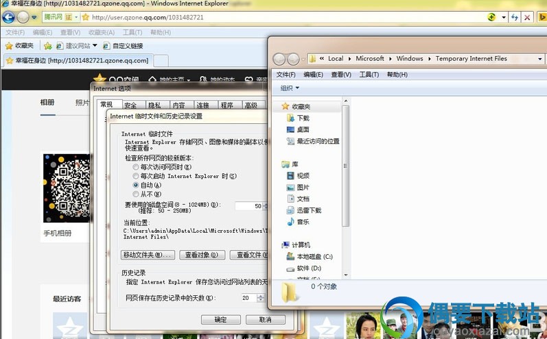Viewport: 547px width, 339px height.
Task: Click the green compatibility view icon in address bar
Action: click(x=491, y=17)
